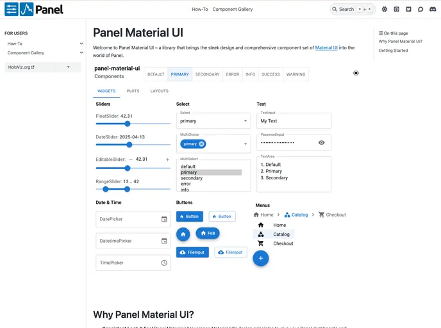Decrease EditableSlider value with minus icon
441x328 pixels.
point(131,160)
